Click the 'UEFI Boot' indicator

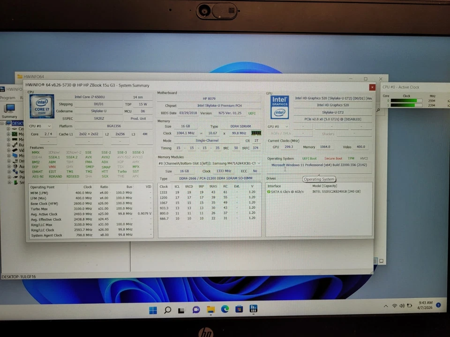[x=309, y=159]
